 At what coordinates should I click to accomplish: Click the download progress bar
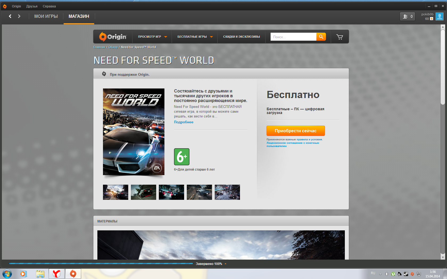click(101, 264)
